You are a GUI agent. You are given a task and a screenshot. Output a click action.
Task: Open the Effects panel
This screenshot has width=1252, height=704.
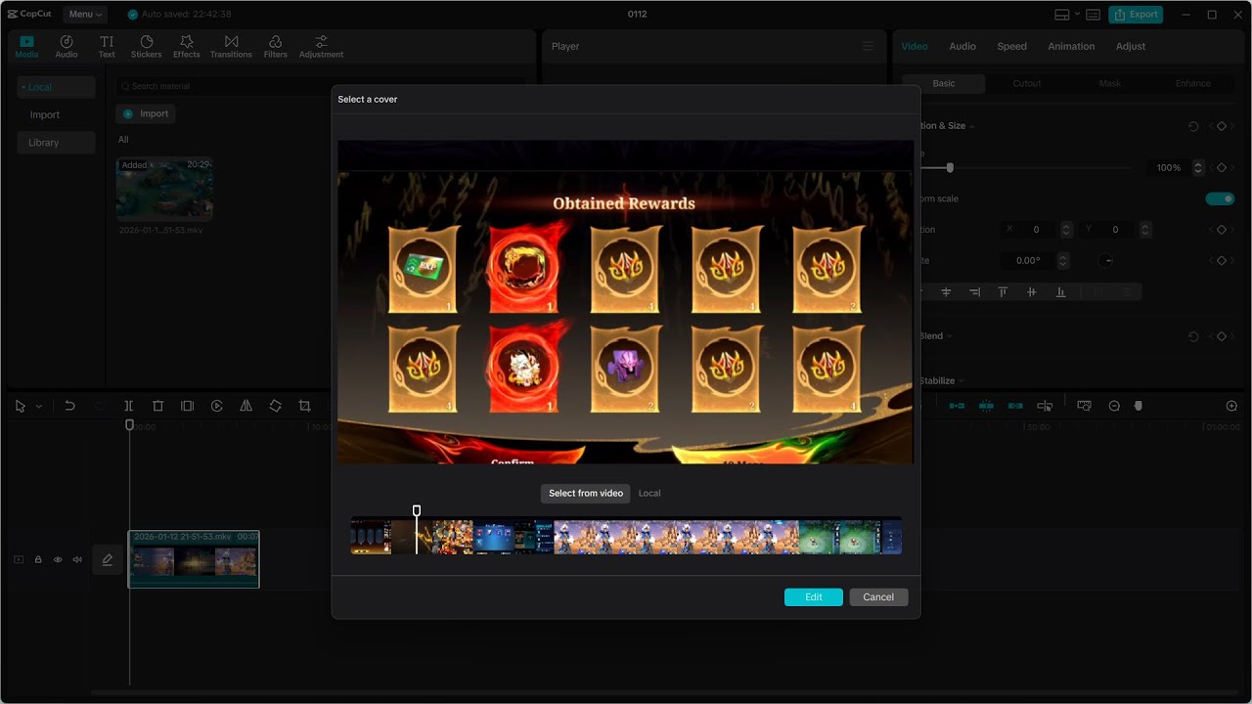187,46
